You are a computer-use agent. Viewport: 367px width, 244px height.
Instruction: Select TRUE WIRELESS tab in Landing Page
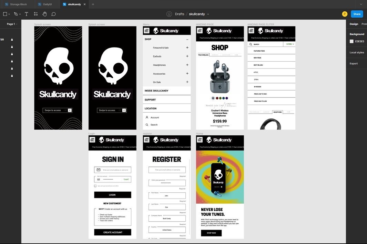pyautogui.click(x=203, y=55)
